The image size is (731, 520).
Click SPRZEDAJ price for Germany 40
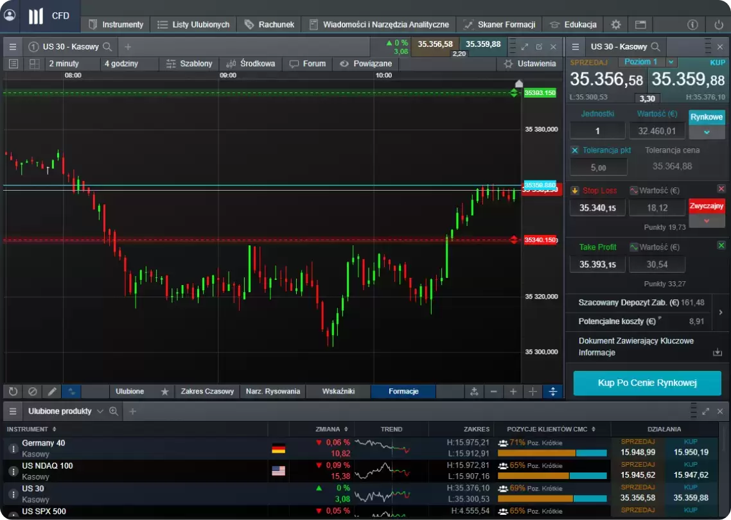(x=638, y=448)
